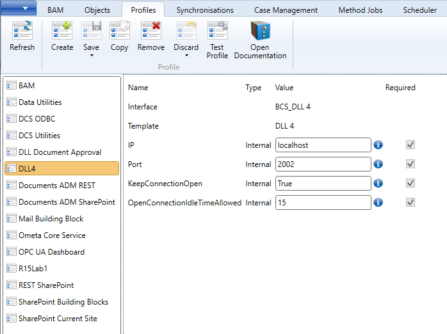Select the Mail Building Block profile name
Screen dimensions: 447x334
[51, 219]
